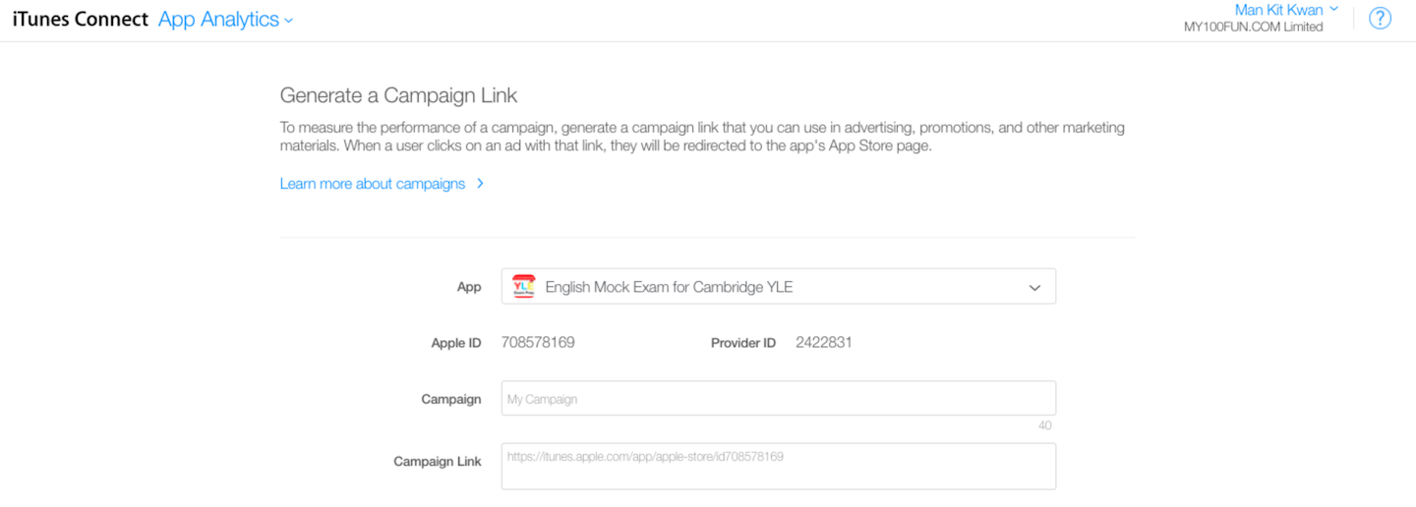
Task: Focus the My Campaign name input
Action: coord(777,399)
